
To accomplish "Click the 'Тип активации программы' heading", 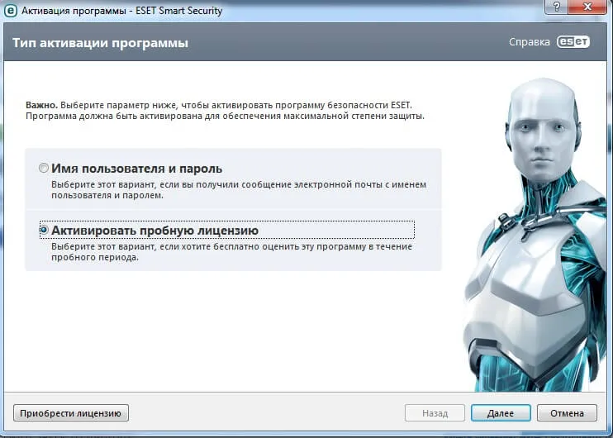I will point(100,43).
